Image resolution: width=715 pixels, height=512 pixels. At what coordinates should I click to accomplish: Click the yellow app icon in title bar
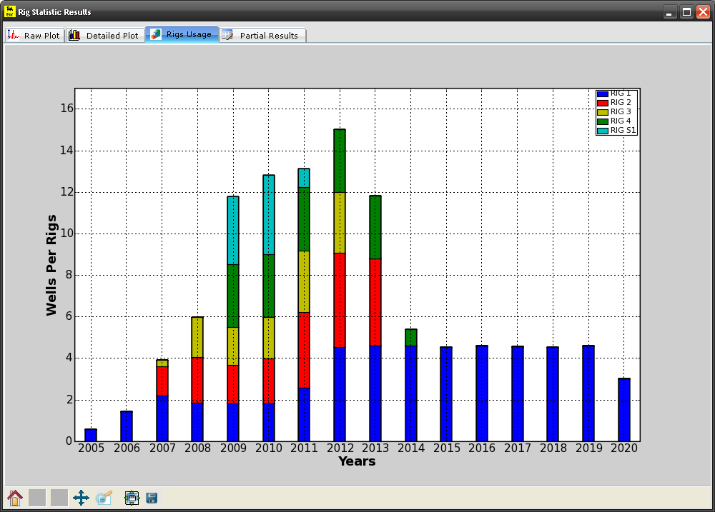[x=9, y=12]
